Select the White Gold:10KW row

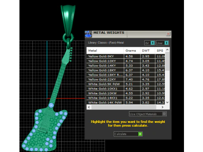(x=126, y=93)
